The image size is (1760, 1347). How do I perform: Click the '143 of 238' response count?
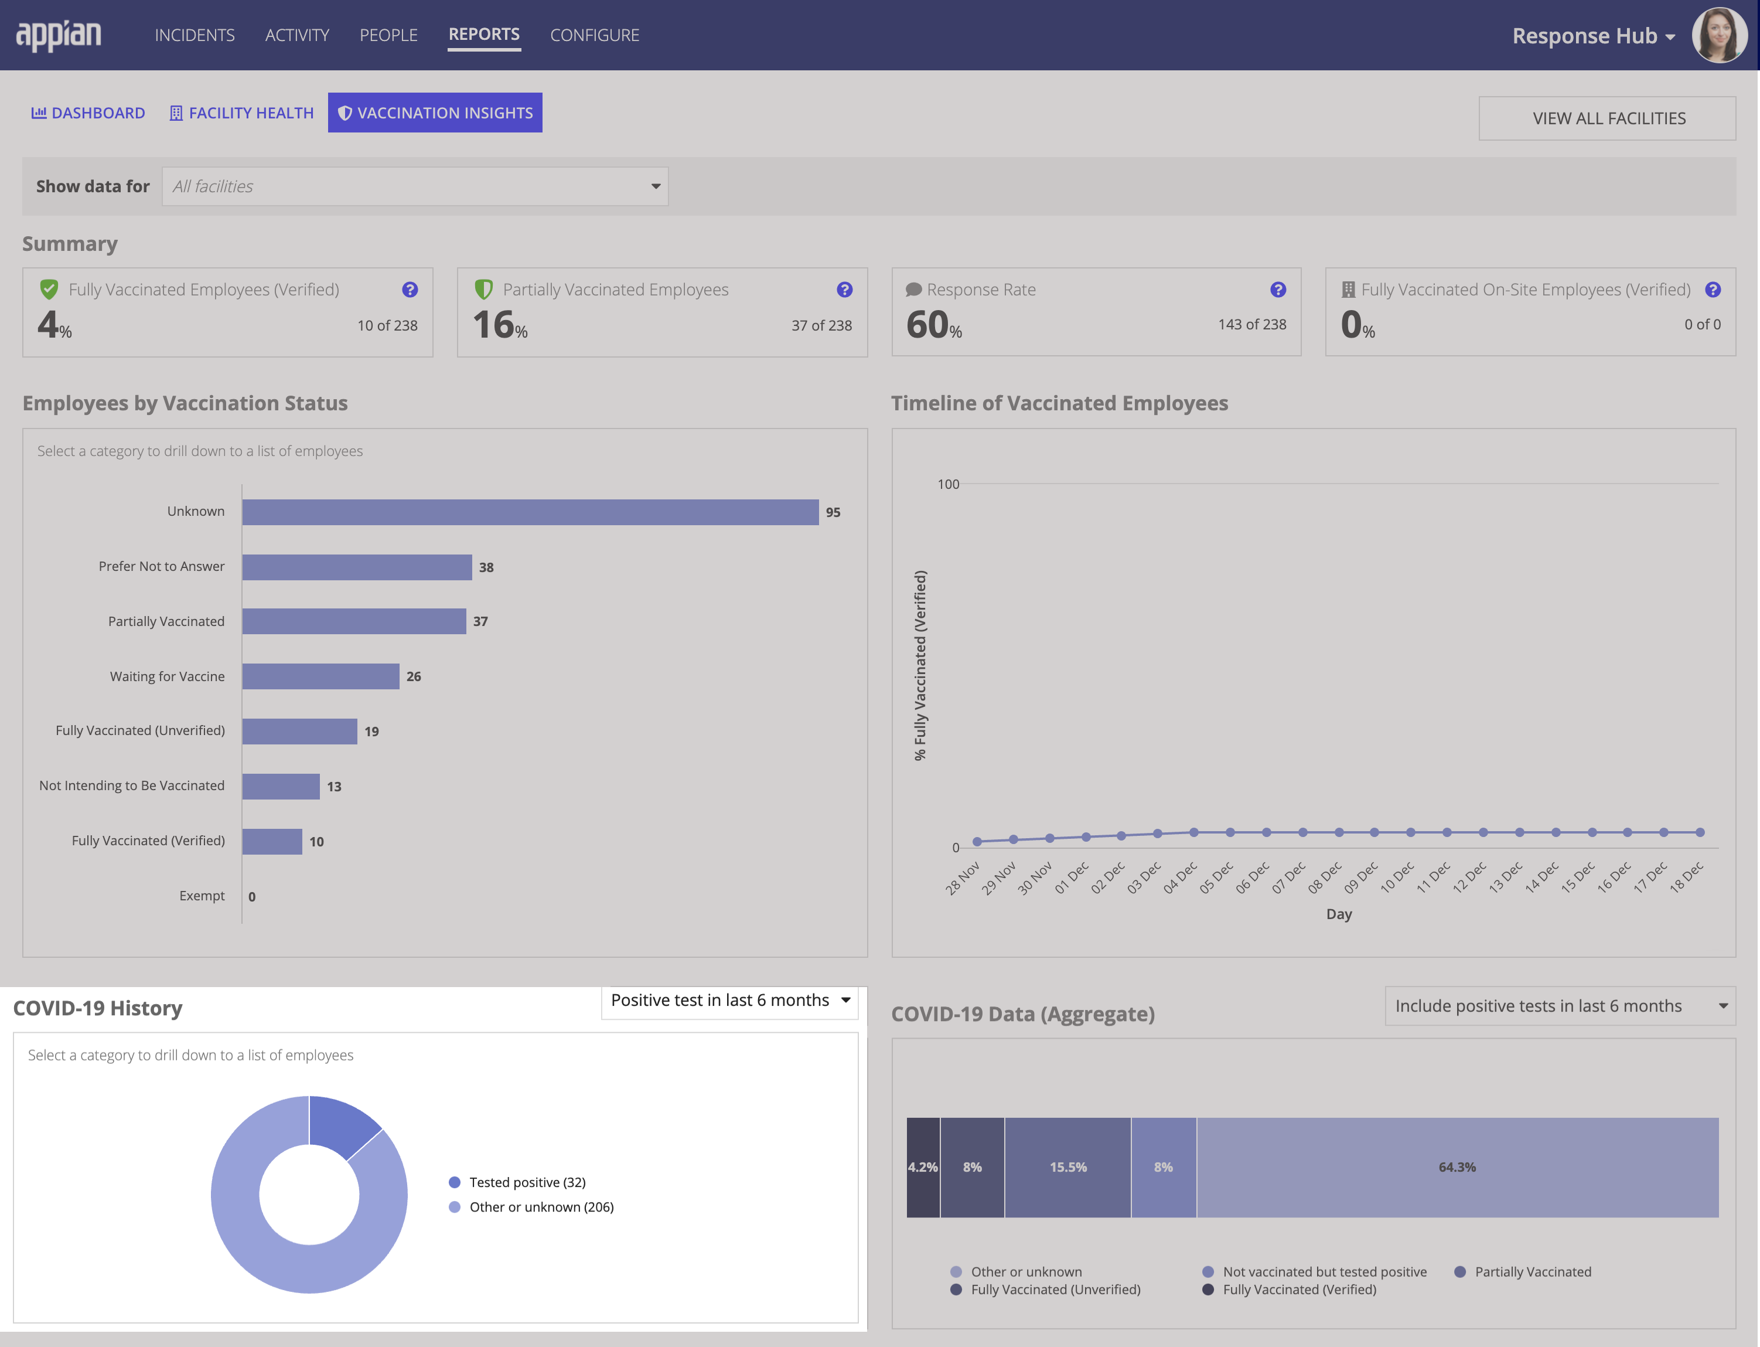(x=1253, y=325)
